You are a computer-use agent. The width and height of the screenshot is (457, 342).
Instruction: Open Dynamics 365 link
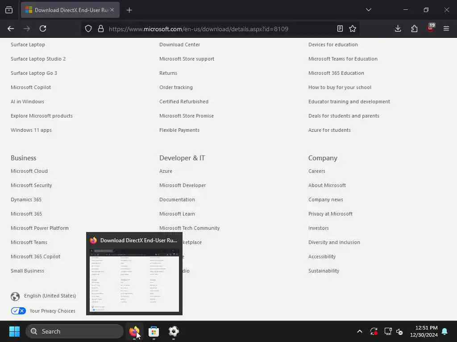pos(26,199)
